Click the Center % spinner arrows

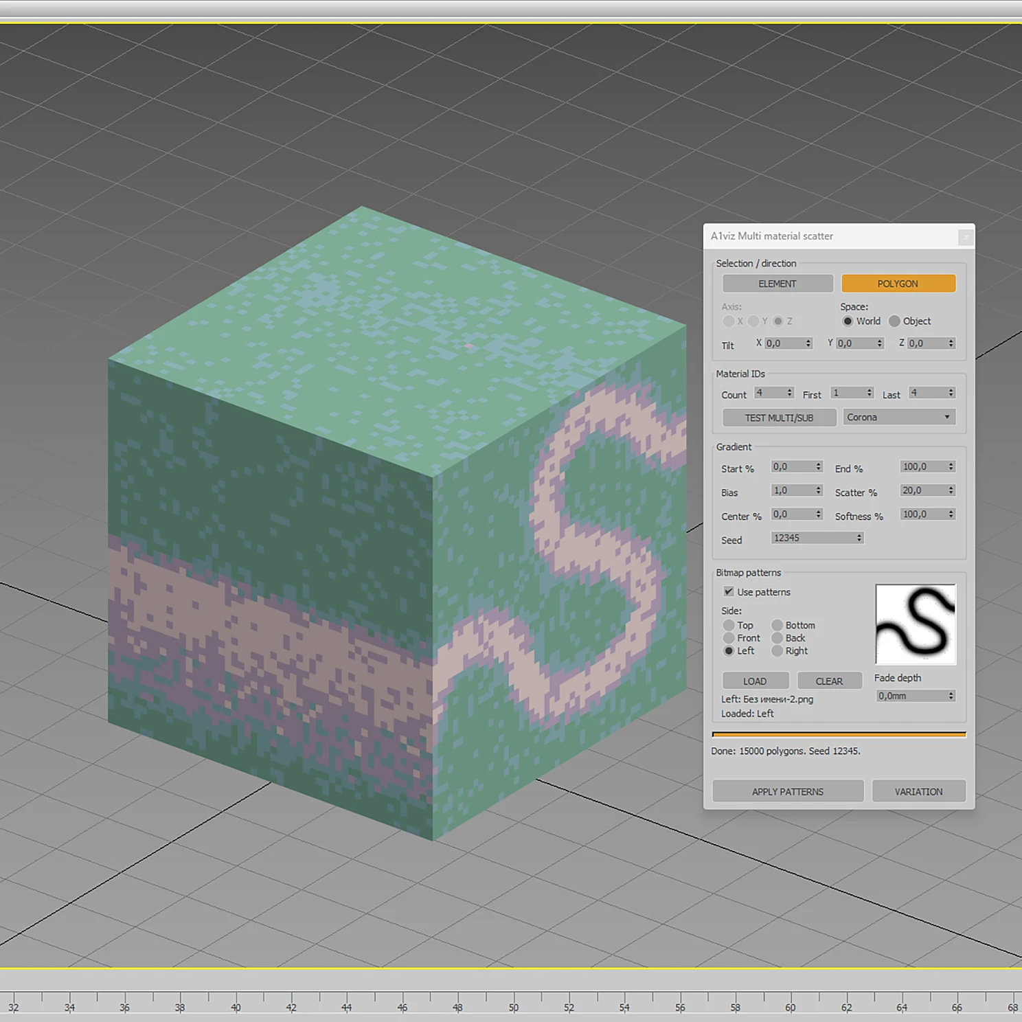tap(818, 514)
